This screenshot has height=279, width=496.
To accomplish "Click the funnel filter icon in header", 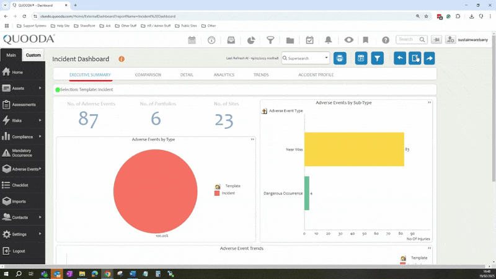I will [270, 40].
